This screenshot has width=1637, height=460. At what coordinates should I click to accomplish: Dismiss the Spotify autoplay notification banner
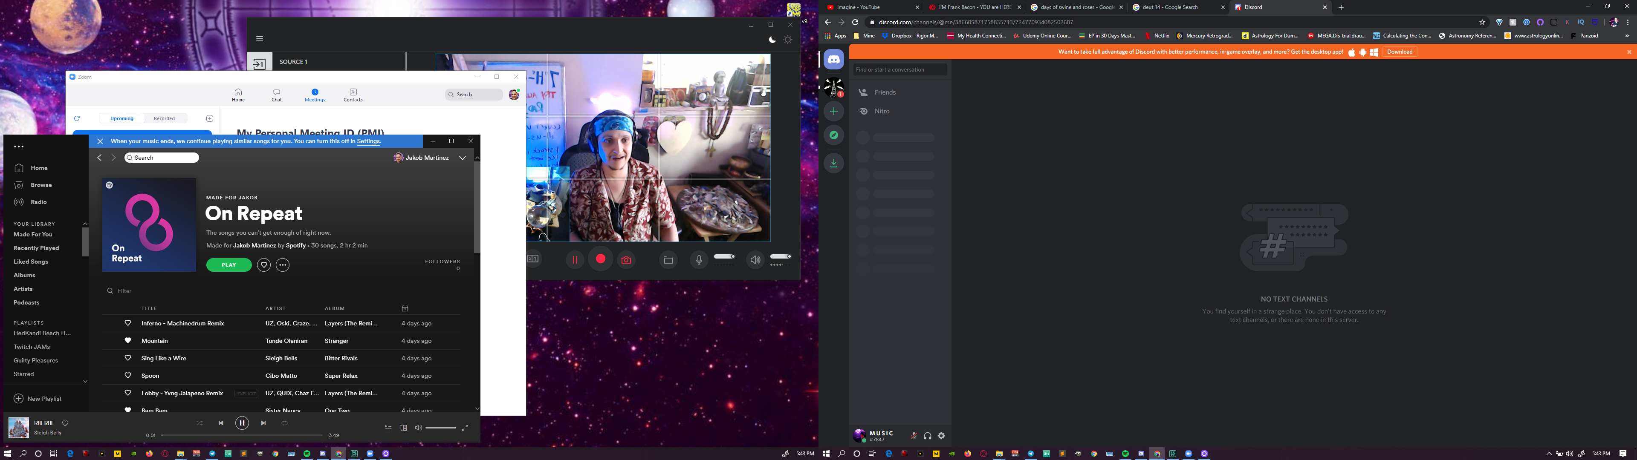(101, 141)
